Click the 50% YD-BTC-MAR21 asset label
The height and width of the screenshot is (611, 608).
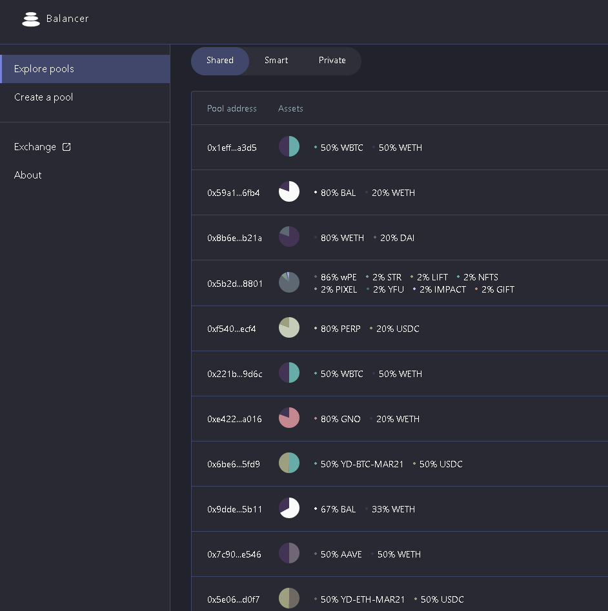[362, 465]
